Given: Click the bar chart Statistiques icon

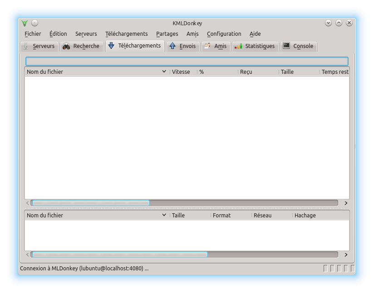Looking at the screenshot, I should (238, 46).
